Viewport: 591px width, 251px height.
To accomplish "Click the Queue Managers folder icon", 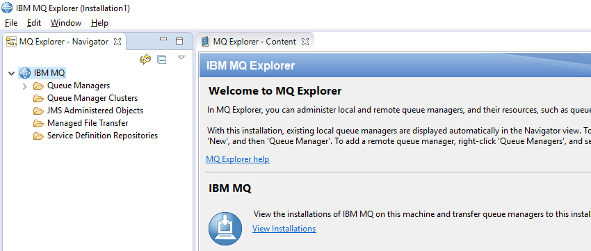I will click(38, 86).
